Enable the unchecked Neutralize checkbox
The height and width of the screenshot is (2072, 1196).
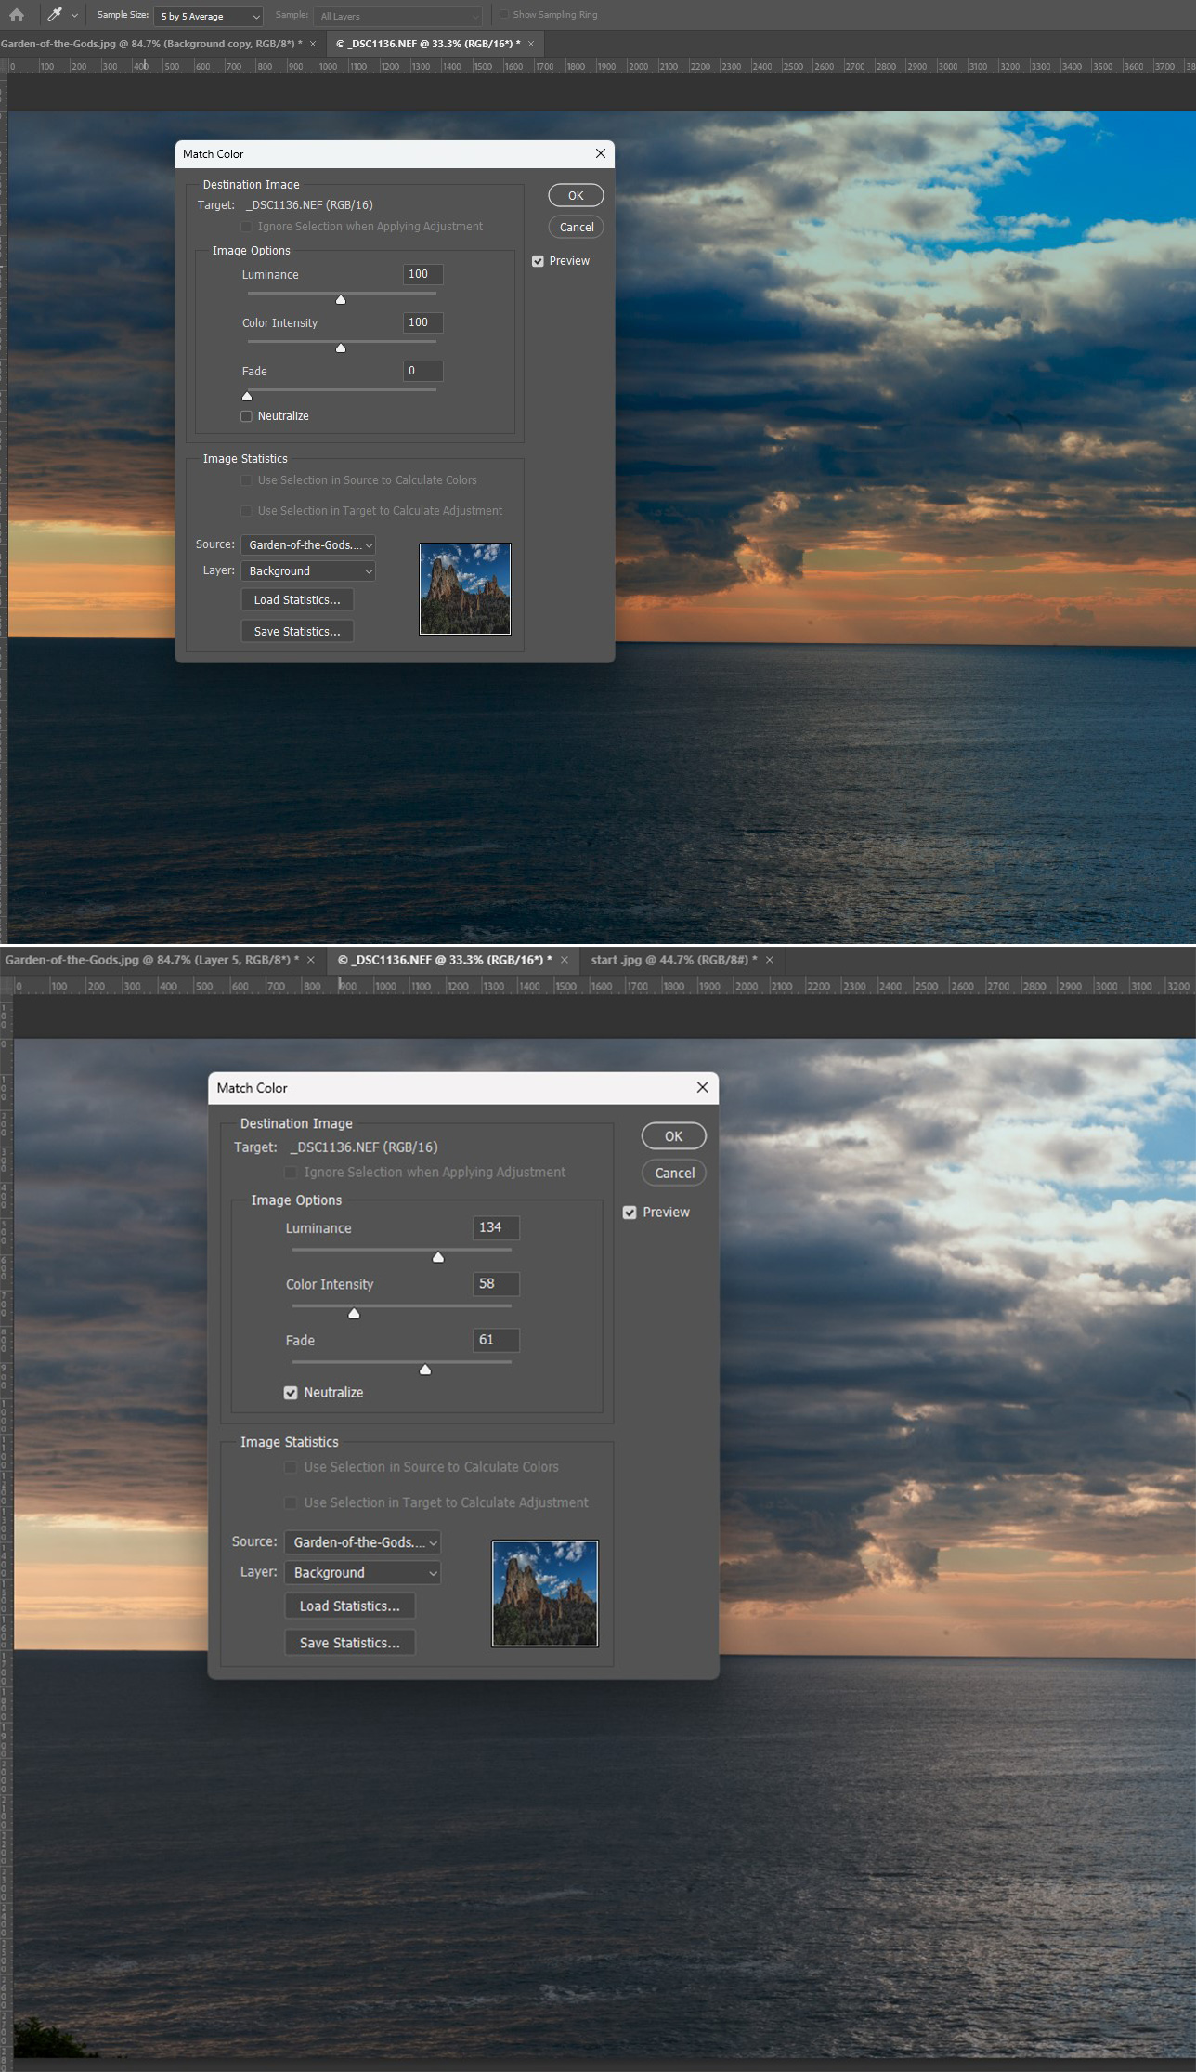247,416
